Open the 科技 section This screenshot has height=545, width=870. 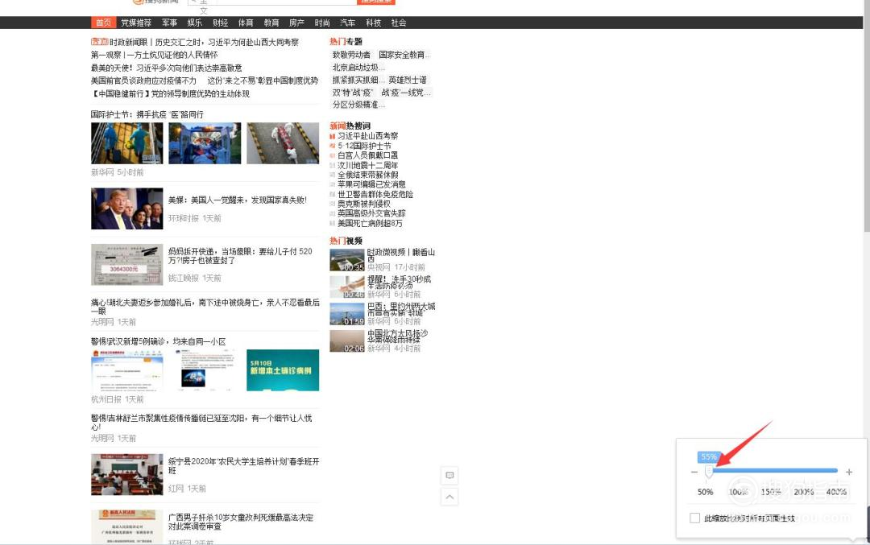pyautogui.click(x=374, y=23)
